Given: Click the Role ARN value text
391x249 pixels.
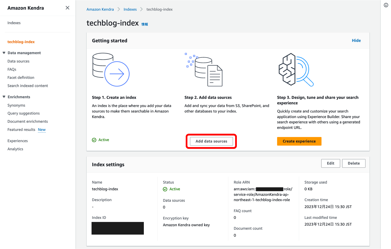Looking at the screenshot, I should pos(263,195).
